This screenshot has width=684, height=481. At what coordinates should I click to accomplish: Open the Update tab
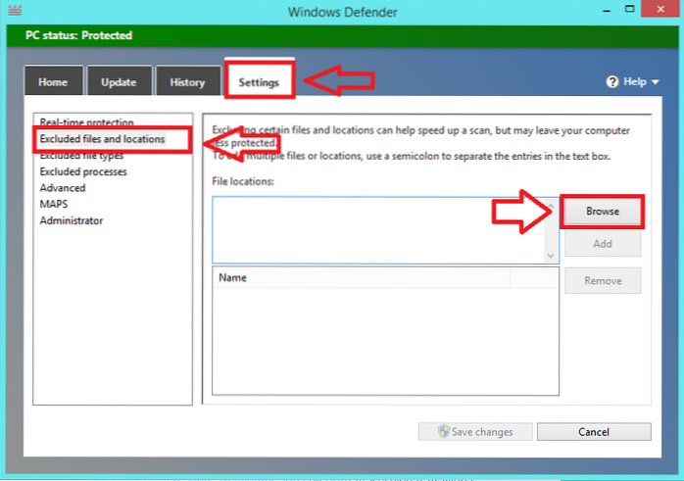click(118, 82)
